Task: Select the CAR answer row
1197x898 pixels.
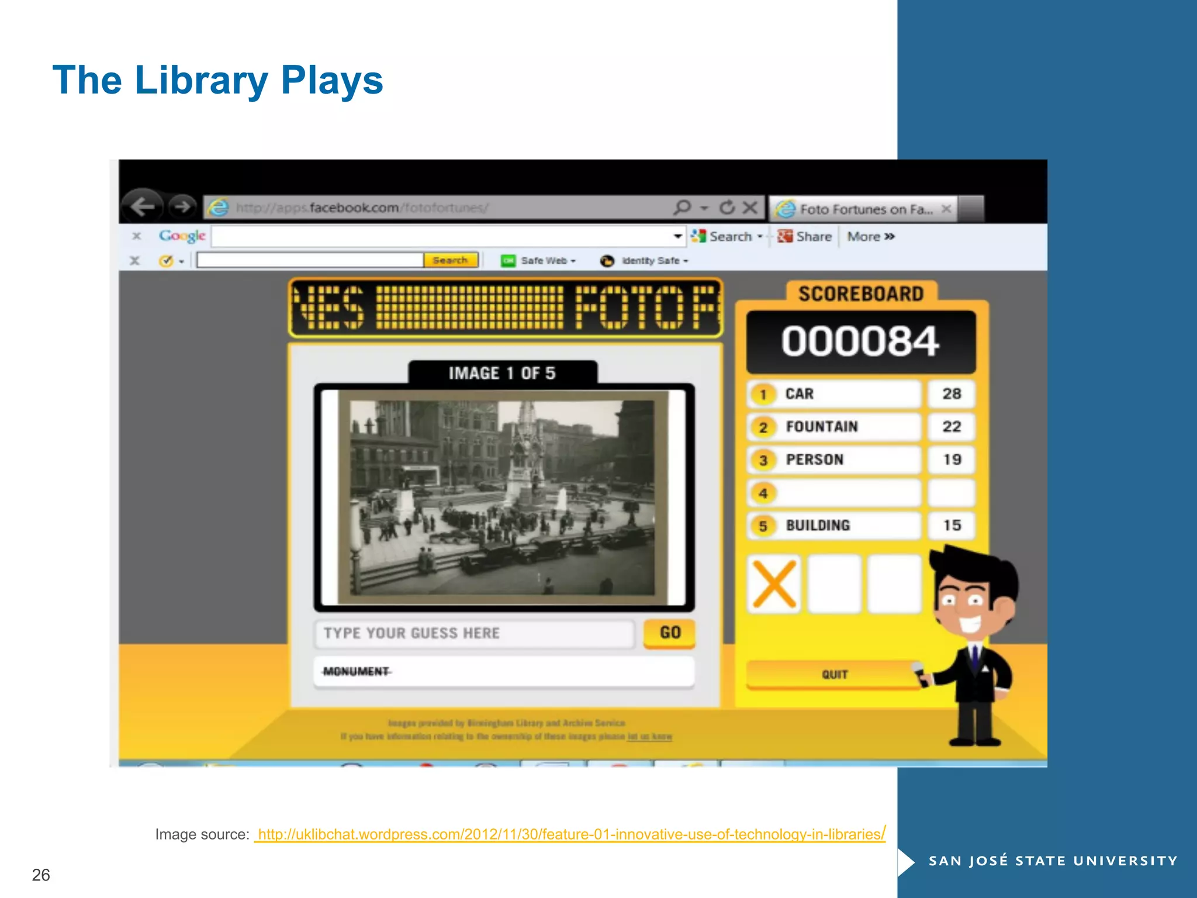Action: [834, 394]
